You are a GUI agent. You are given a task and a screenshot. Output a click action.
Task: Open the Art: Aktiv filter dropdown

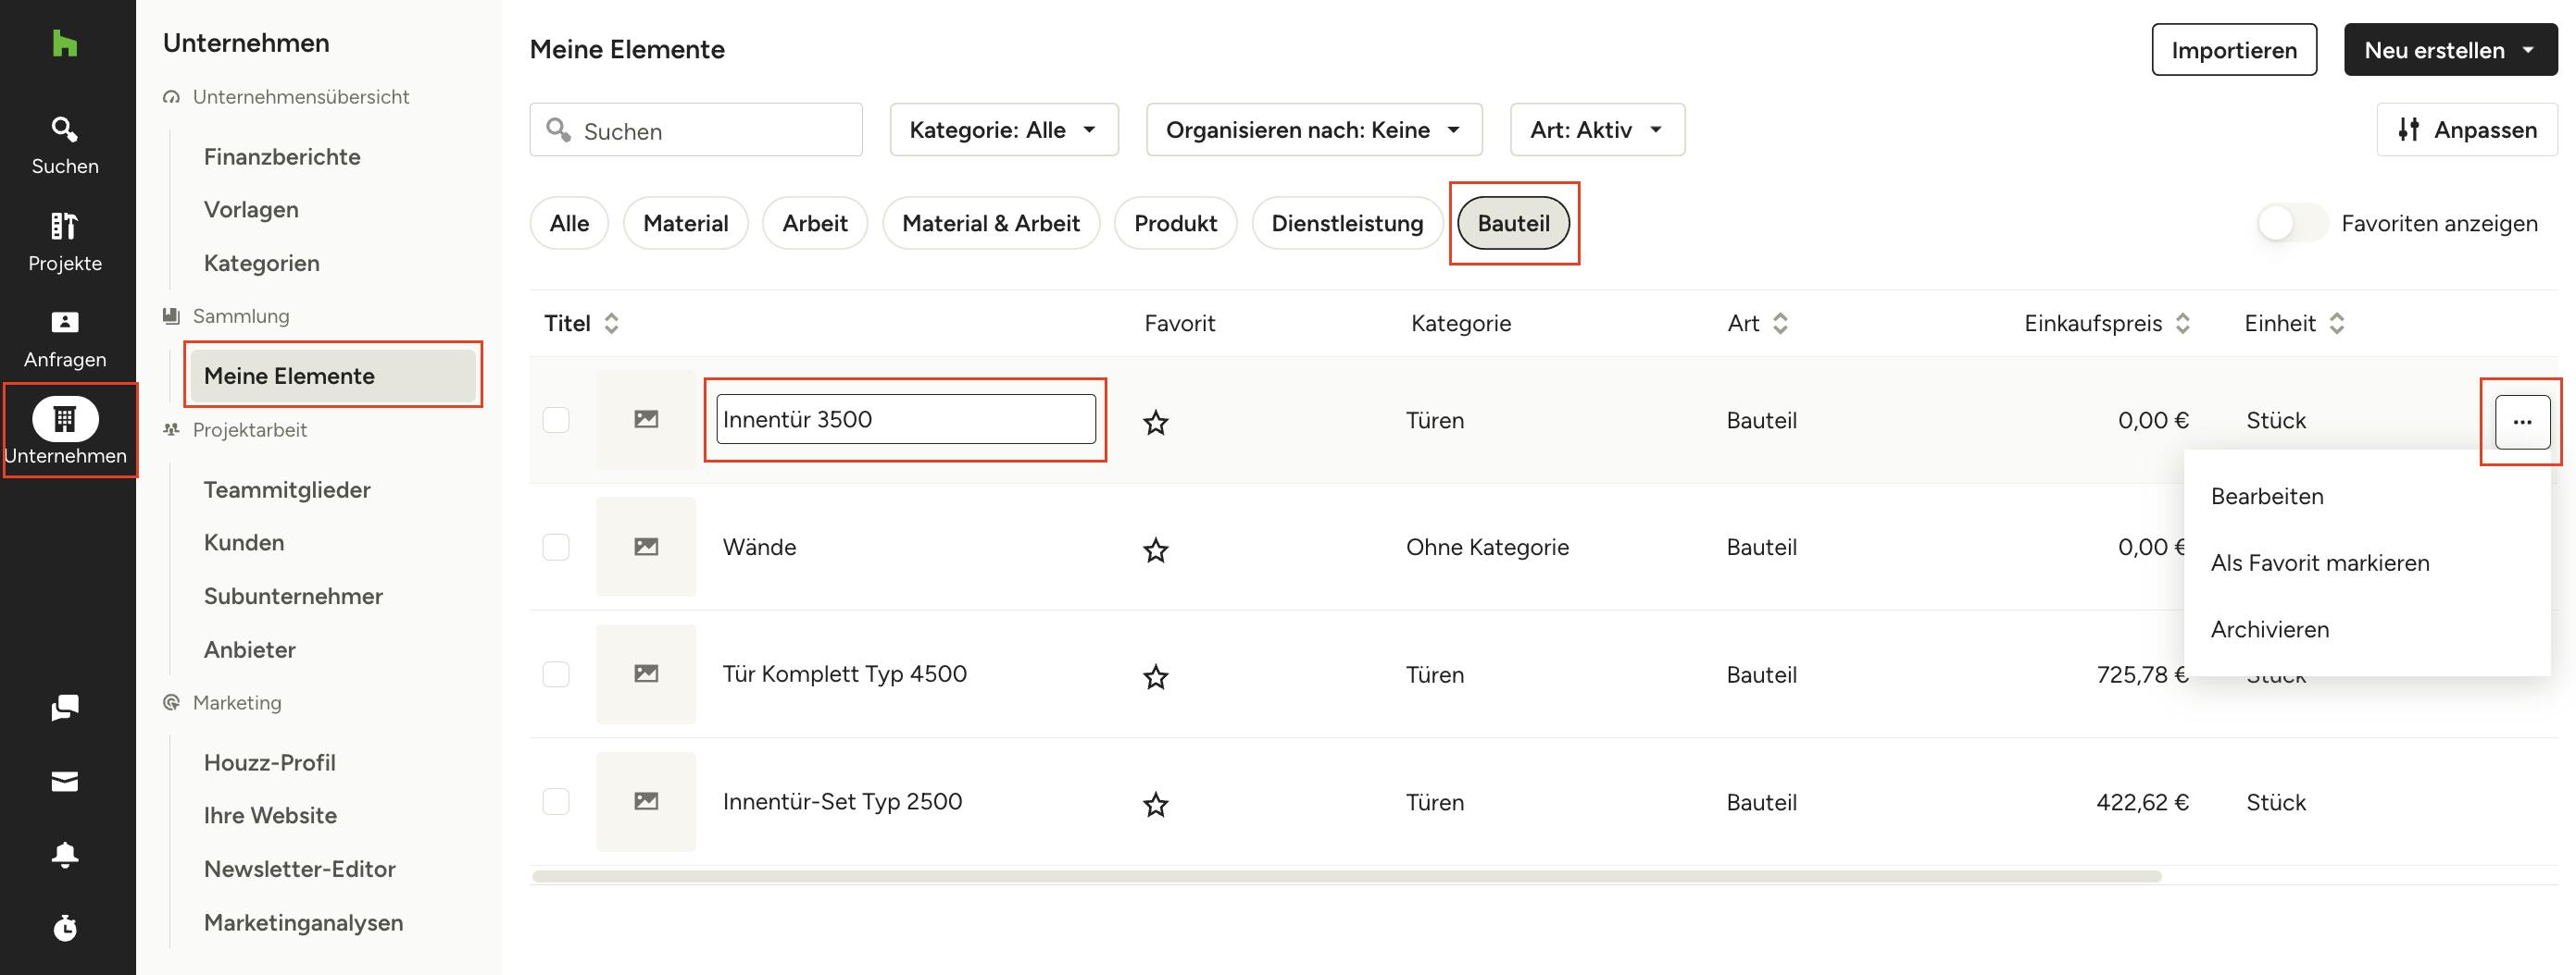pyautogui.click(x=1596, y=130)
